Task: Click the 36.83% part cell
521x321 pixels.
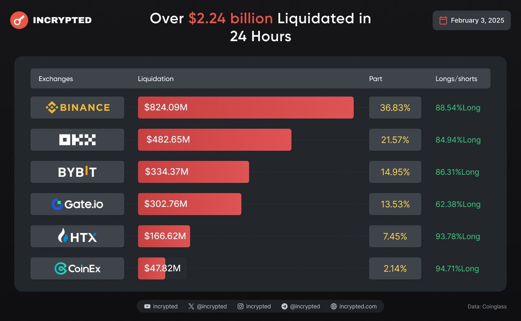Action: 395,108
